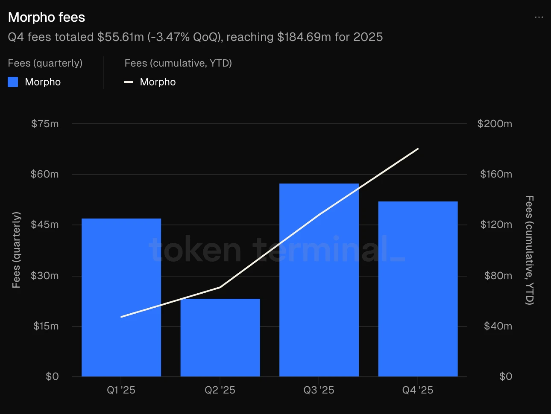Click the Q4 '25 x-axis label
551x414 pixels.
pos(418,390)
